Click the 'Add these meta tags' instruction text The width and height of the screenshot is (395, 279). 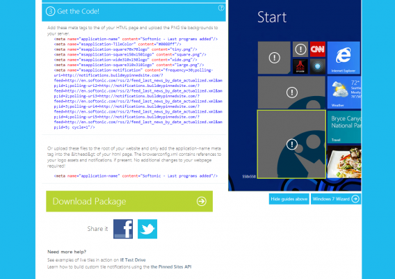pos(133,31)
